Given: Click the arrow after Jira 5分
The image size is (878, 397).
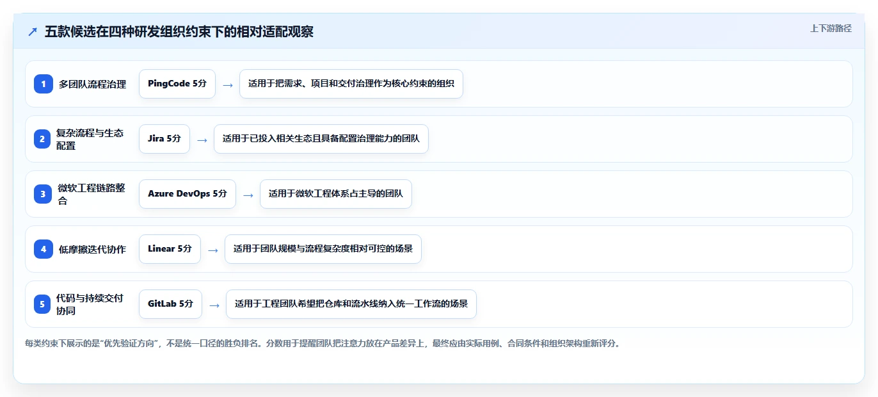Looking at the screenshot, I should coord(202,140).
